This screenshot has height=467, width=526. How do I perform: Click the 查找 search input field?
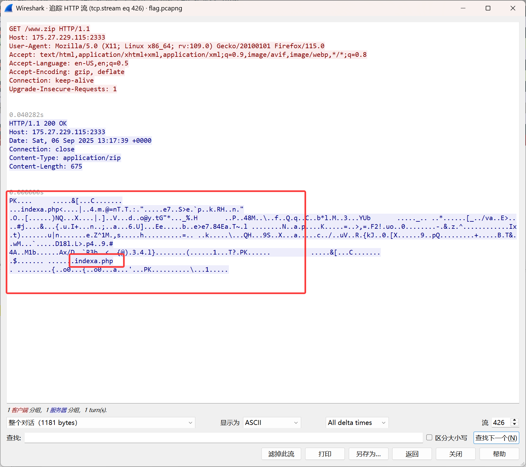pyautogui.click(x=224, y=438)
